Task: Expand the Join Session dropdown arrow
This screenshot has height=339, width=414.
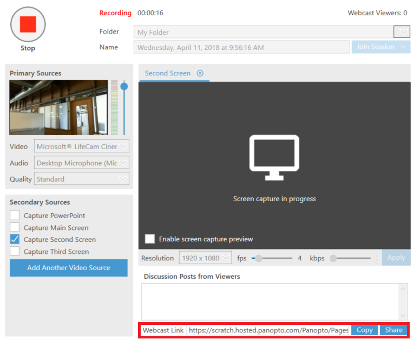Action: 403,47
